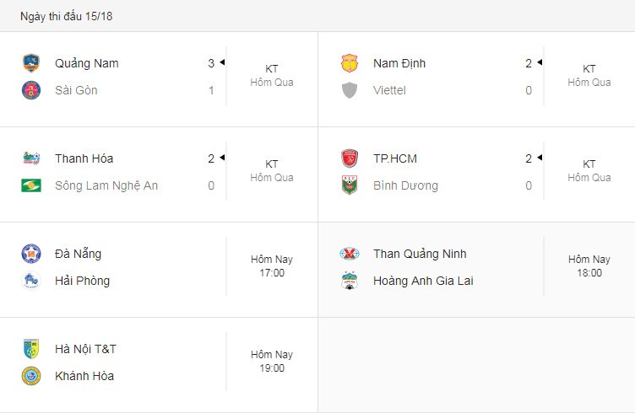Click the Than Quảng Ninh logo
This screenshot has height=413, width=635.
tap(350, 254)
